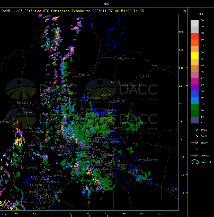This screenshot has width=214, height=217.
Task: Click the 'Tz 35' header value
Action: (x=139, y=11)
